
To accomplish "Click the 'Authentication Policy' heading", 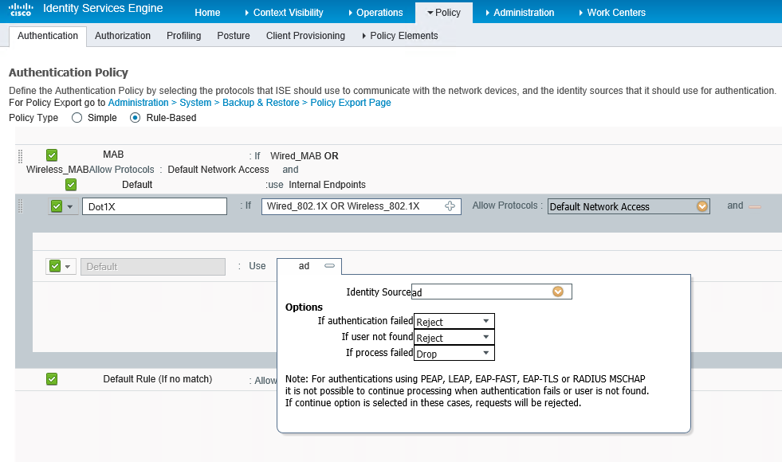I will point(69,72).
